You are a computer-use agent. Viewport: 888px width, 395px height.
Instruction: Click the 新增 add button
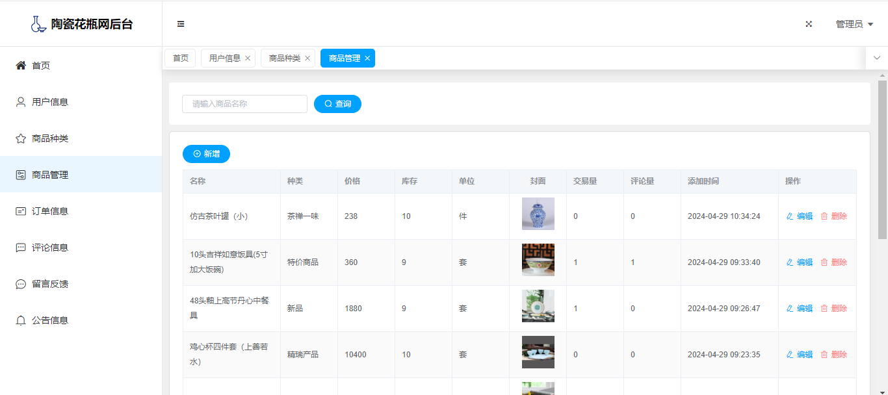206,154
